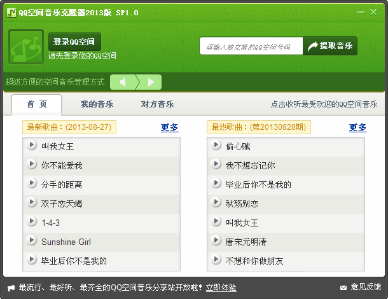Play the song 你不能爱我
The width and height of the screenshot is (388, 299).
click(32, 165)
